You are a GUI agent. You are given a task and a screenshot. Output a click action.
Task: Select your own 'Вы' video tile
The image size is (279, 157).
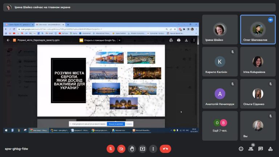coord(258,126)
